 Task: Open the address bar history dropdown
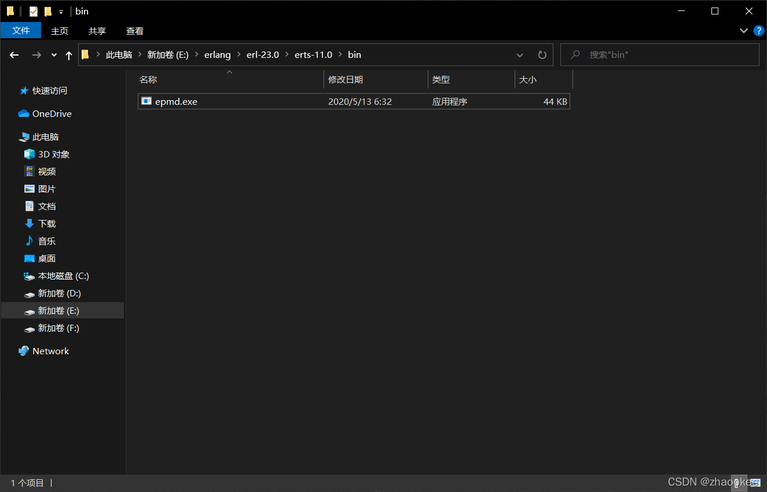coord(520,55)
